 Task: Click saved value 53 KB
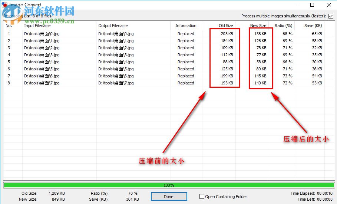(x=317, y=83)
